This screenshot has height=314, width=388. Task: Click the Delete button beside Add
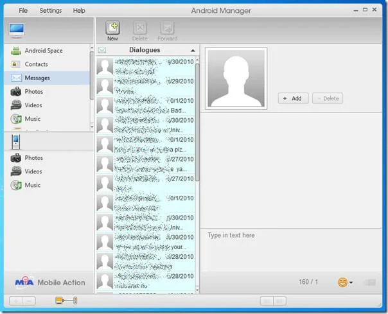pos(328,98)
